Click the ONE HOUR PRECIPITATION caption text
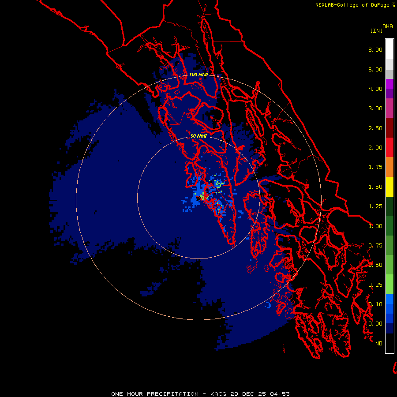Image resolution: width=397 pixels, height=397 pixels. (x=155, y=394)
